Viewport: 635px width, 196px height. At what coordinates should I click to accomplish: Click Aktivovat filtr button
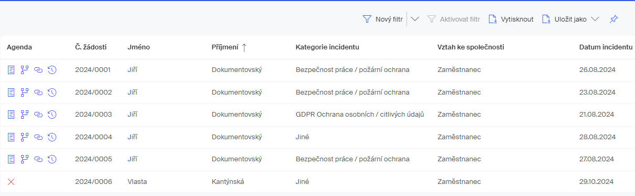tap(454, 19)
